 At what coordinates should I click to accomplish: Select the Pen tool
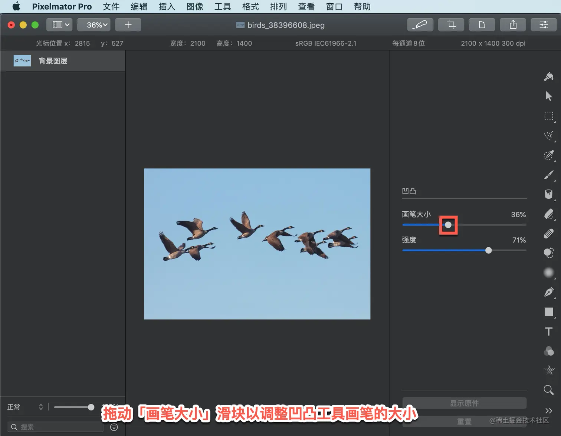pos(549,292)
